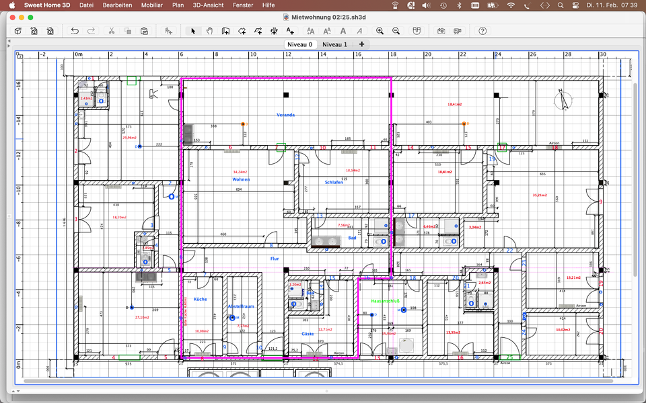Click the lock icon in plan corner
This screenshot has height=403, width=646.
click(x=20, y=55)
